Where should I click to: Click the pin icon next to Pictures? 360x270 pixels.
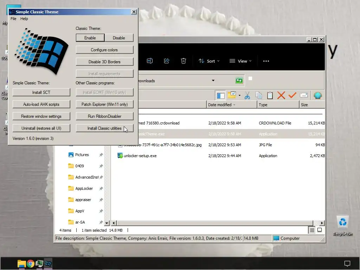[101, 155]
